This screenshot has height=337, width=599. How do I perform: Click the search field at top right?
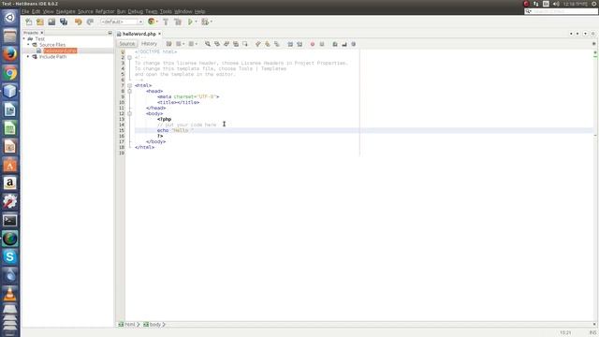pos(561,11)
